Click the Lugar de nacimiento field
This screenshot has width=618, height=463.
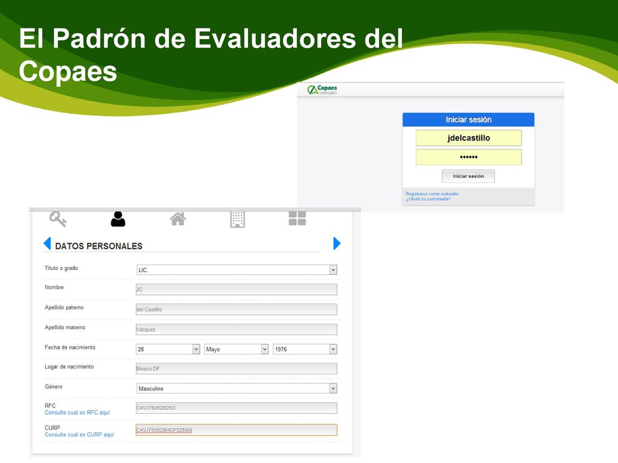coord(237,369)
